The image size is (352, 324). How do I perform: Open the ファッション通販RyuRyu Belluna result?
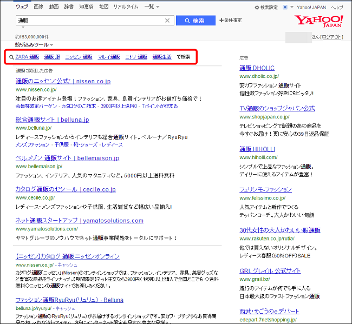coord(69,300)
